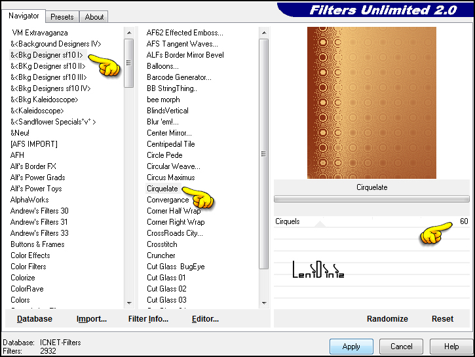Switch to the Presets tab
475x357 pixels.
pyautogui.click(x=62, y=16)
